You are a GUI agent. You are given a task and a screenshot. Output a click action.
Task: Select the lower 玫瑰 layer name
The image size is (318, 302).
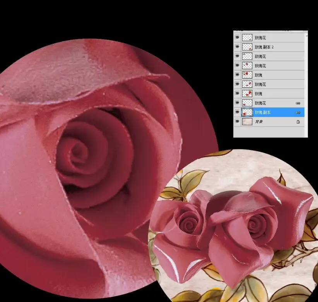pyautogui.click(x=258, y=94)
